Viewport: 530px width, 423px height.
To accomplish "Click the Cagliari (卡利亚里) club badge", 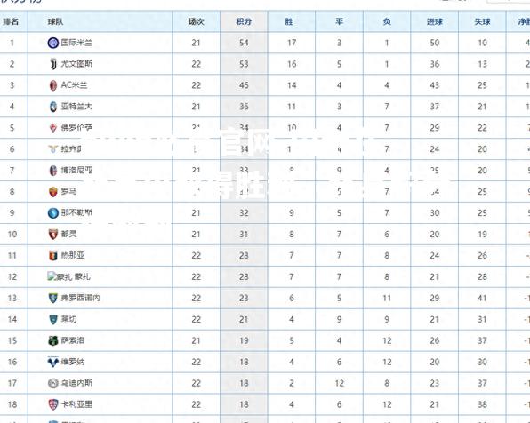I will click(x=53, y=404).
